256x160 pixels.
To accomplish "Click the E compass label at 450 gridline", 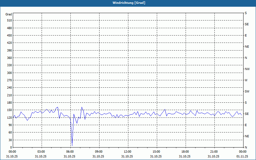I will tap(246, 36).
